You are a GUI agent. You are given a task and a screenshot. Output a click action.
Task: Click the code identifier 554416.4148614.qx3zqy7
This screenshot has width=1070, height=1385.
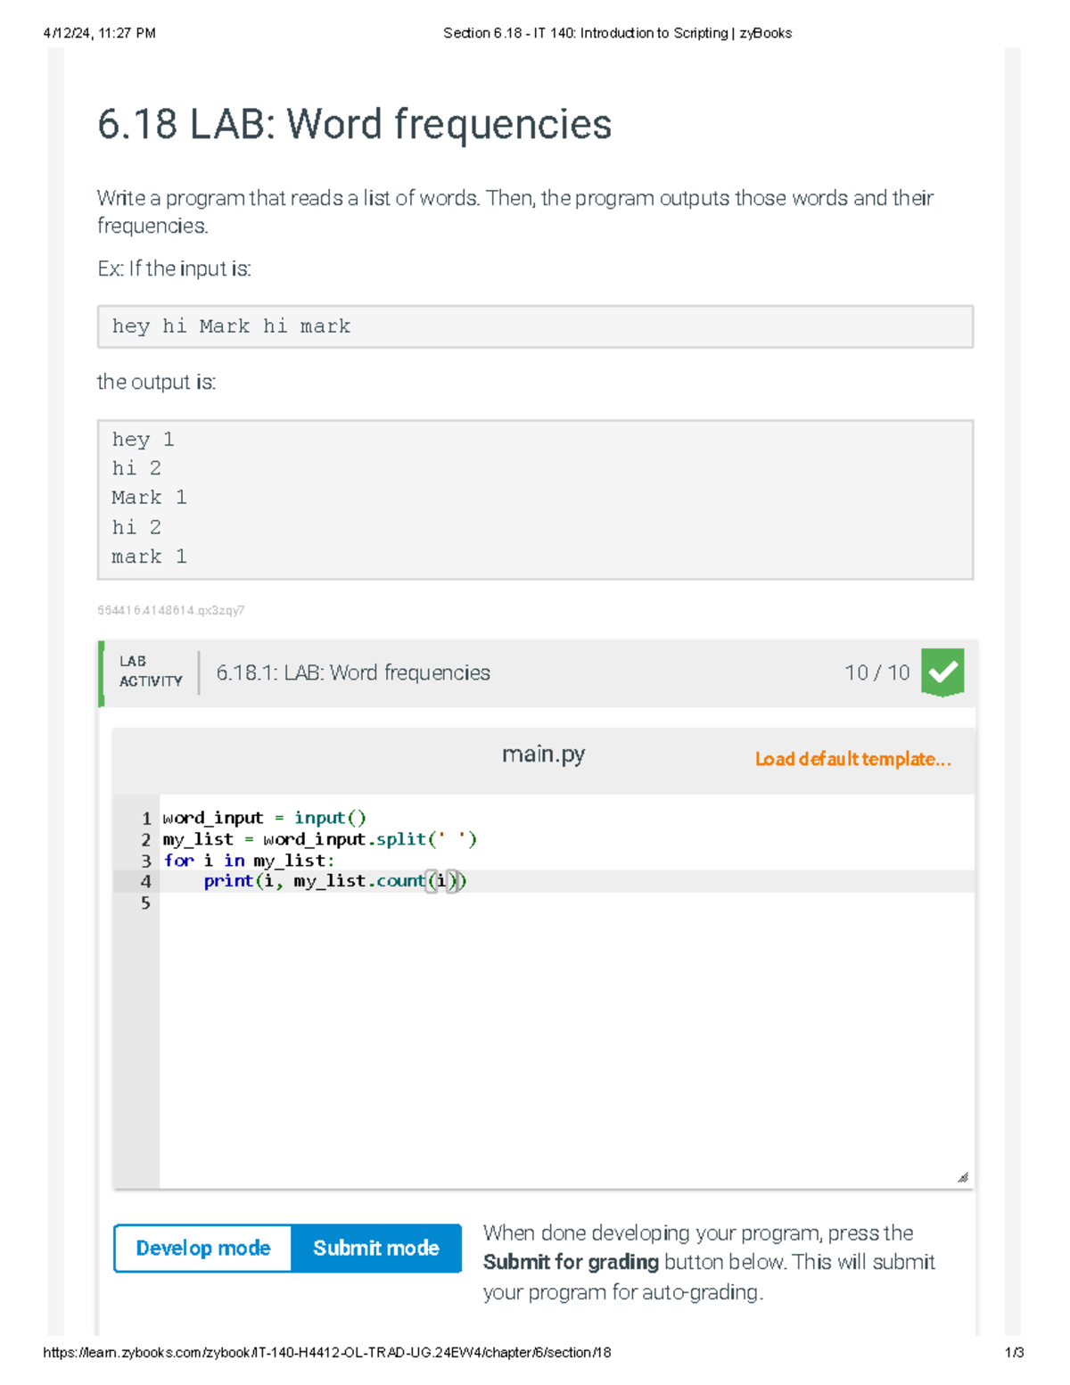pyautogui.click(x=172, y=610)
